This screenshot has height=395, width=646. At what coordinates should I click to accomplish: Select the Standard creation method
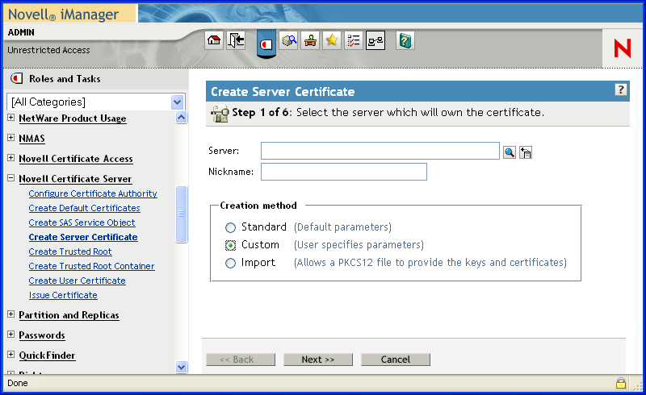231,227
